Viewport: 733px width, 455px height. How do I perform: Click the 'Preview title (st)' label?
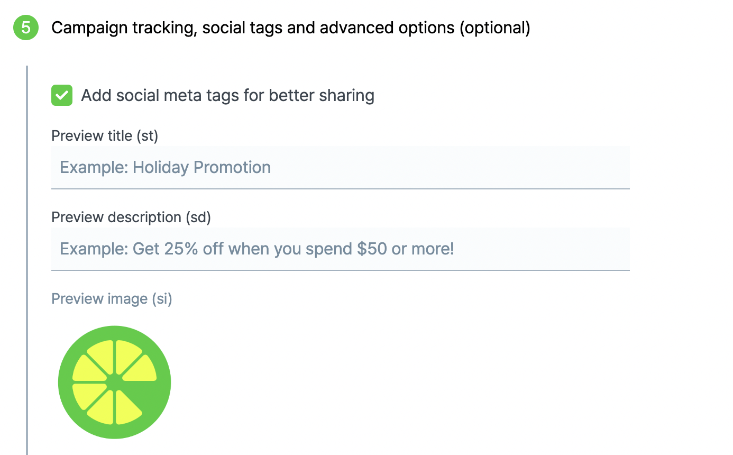click(105, 136)
